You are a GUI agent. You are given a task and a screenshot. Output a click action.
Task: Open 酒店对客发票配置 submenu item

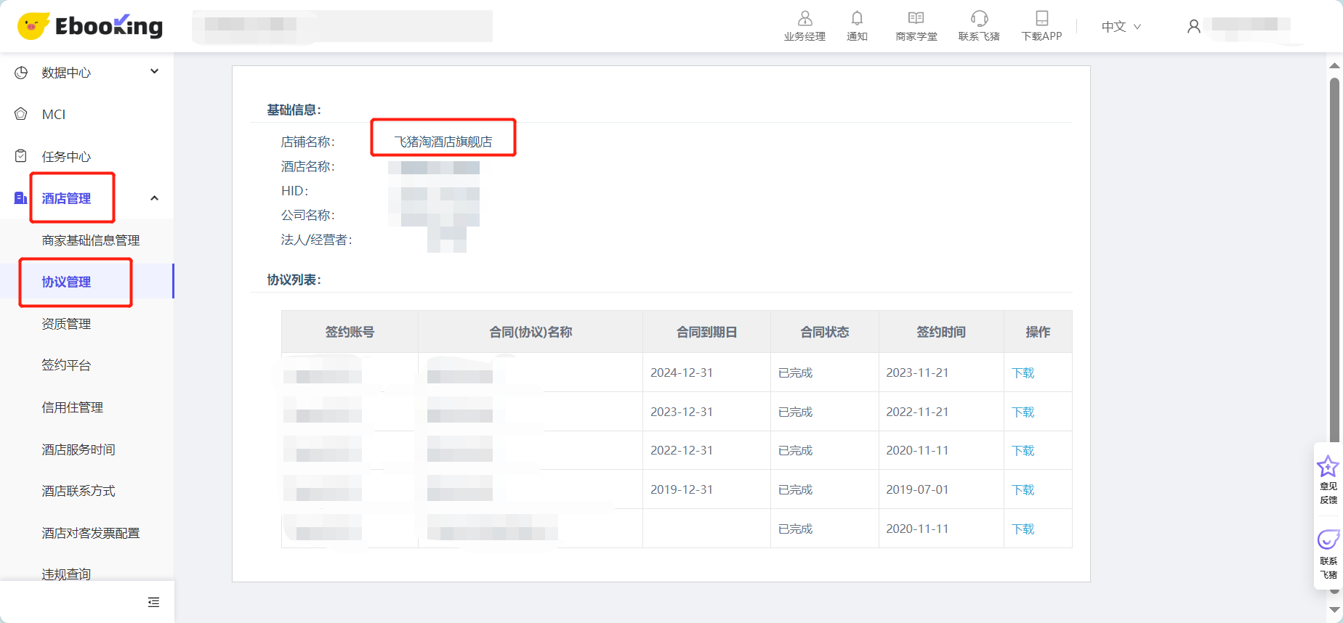91,533
